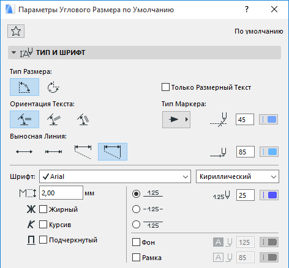Select text below dimension line radio button
This screenshot has width=289, height=268.
136,225
